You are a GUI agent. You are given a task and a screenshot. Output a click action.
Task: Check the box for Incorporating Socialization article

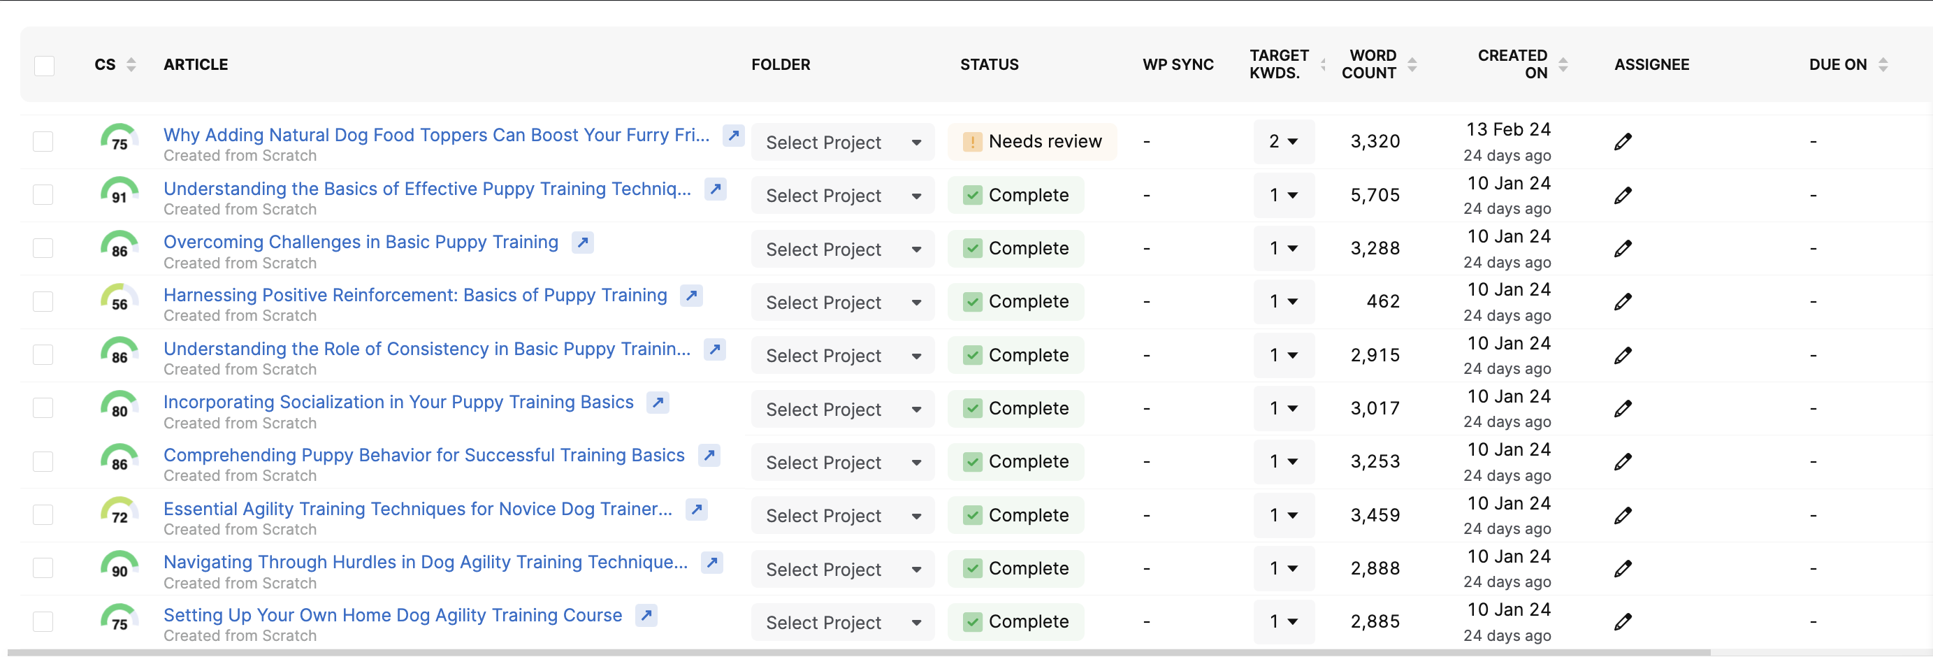point(43,407)
